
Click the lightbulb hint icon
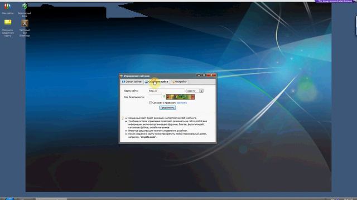(123, 118)
